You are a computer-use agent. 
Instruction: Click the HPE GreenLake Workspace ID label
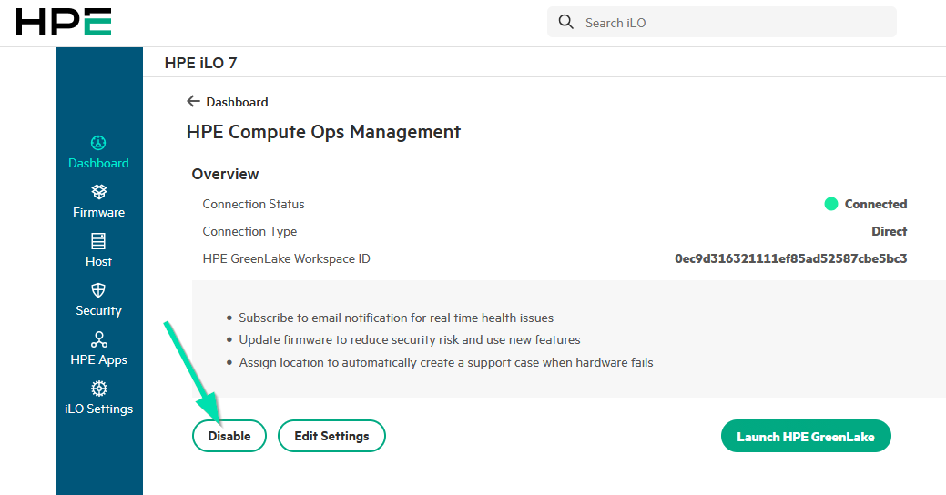click(x=287, y=258)
